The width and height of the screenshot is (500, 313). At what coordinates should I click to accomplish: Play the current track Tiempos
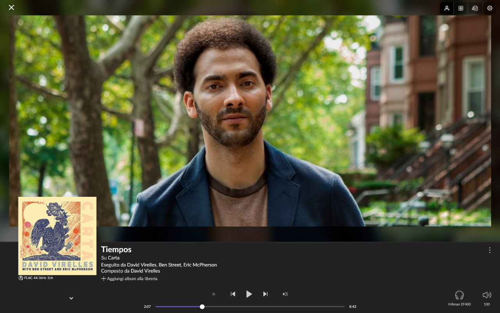249,294
